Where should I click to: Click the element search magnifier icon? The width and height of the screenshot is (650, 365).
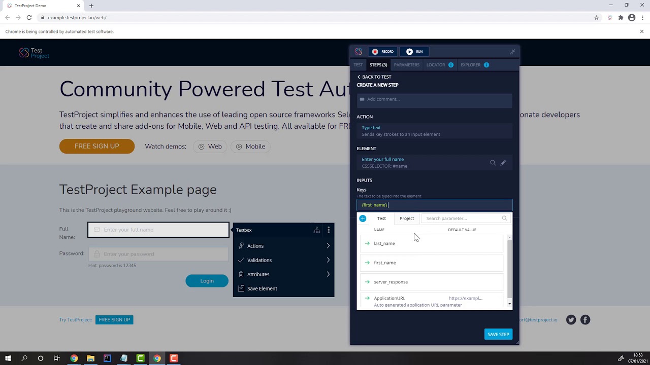click(493, 163)
